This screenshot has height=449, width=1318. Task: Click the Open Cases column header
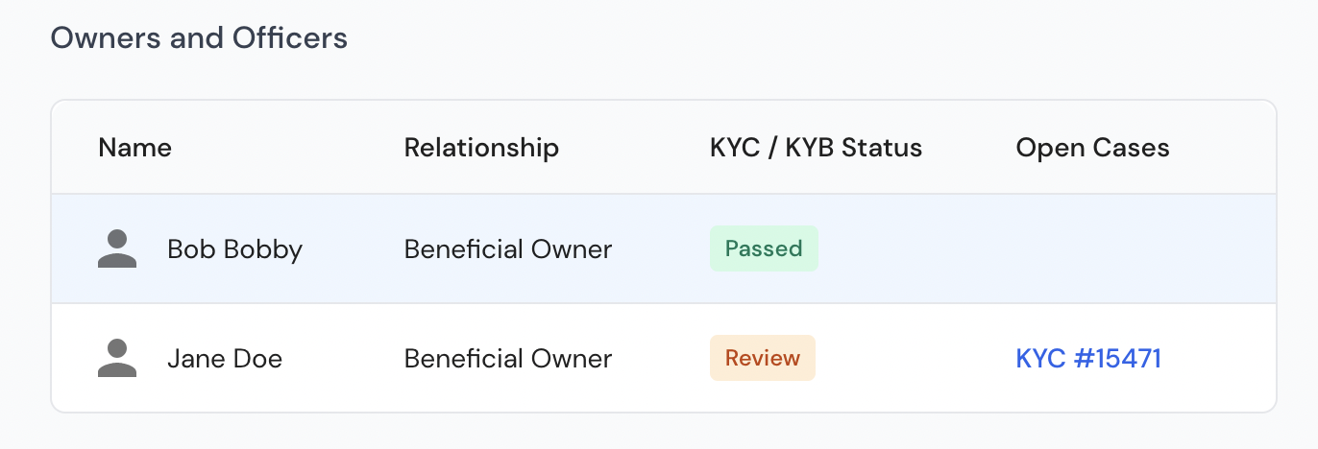tap(1092, 149)
